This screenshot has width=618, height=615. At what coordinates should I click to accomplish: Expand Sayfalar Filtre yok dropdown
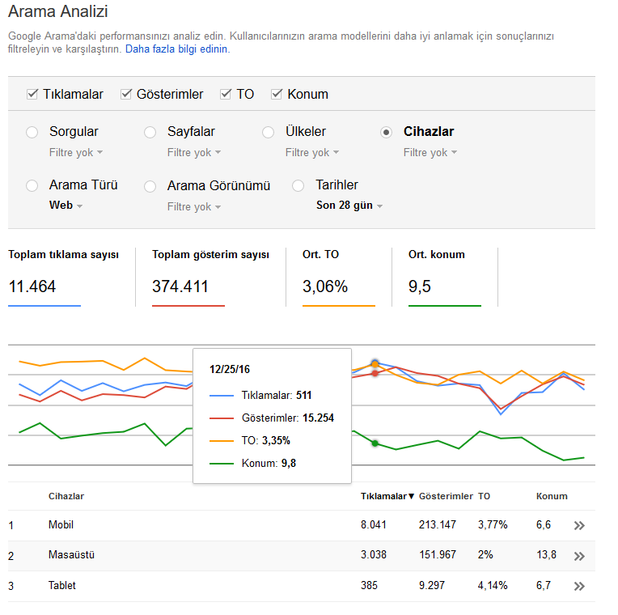click(194, 153)
